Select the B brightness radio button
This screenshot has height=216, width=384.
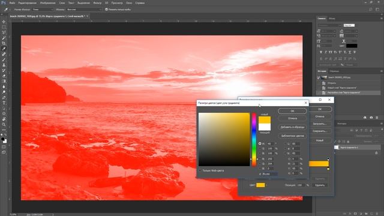(260, 154)
